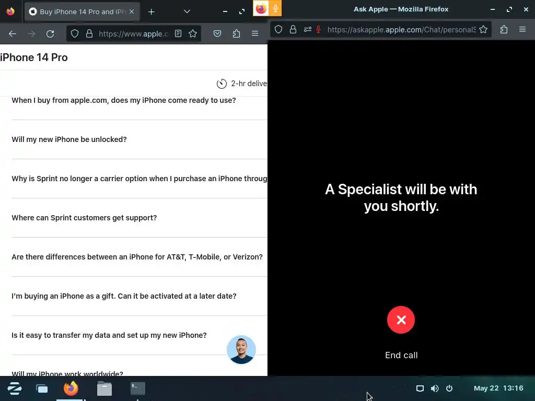The height and width of the screenshot is (401, 535).
Task: Click Firefox sharing indicator logo
Action: pos(261,8)
